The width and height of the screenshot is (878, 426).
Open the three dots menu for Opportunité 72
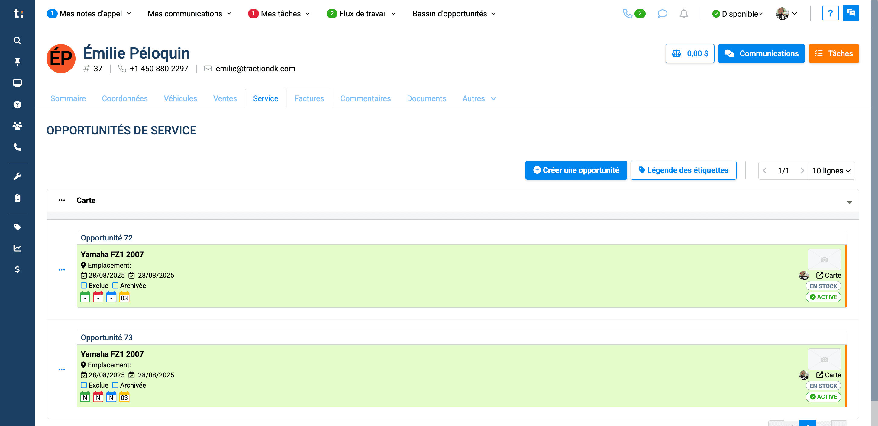click(62, 270)
